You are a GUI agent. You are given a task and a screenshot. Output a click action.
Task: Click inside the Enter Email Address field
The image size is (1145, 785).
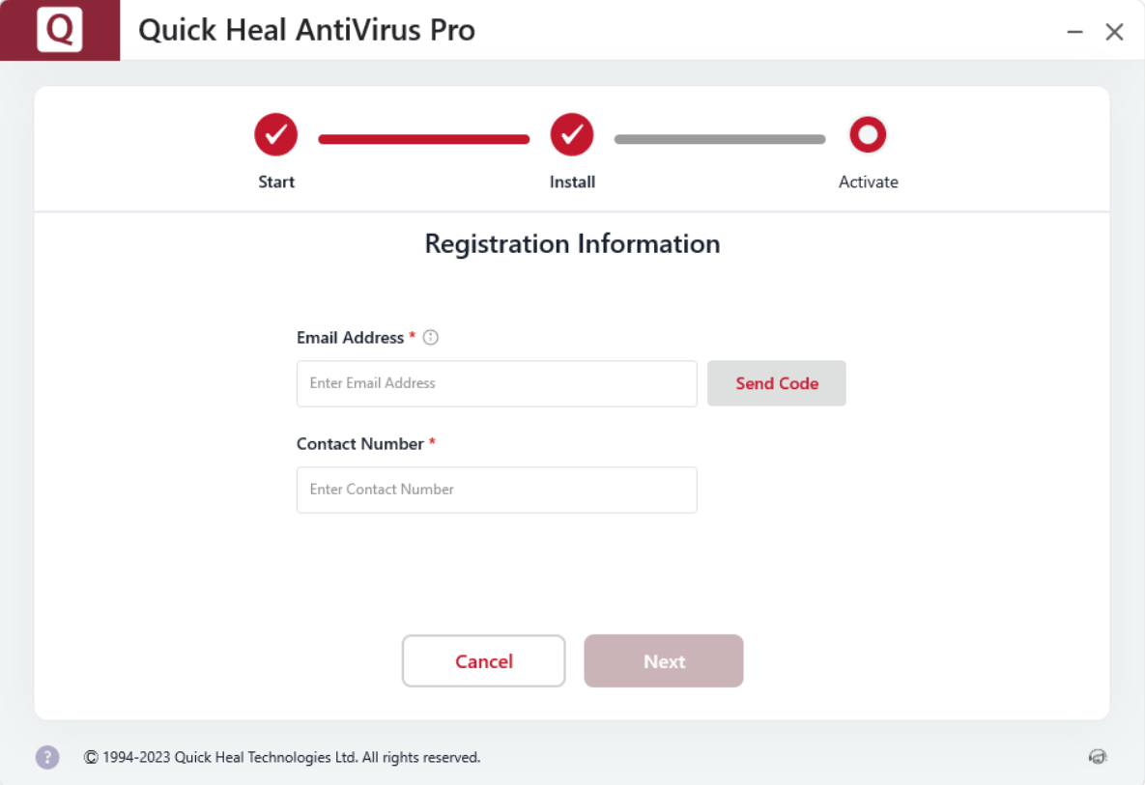496,383
